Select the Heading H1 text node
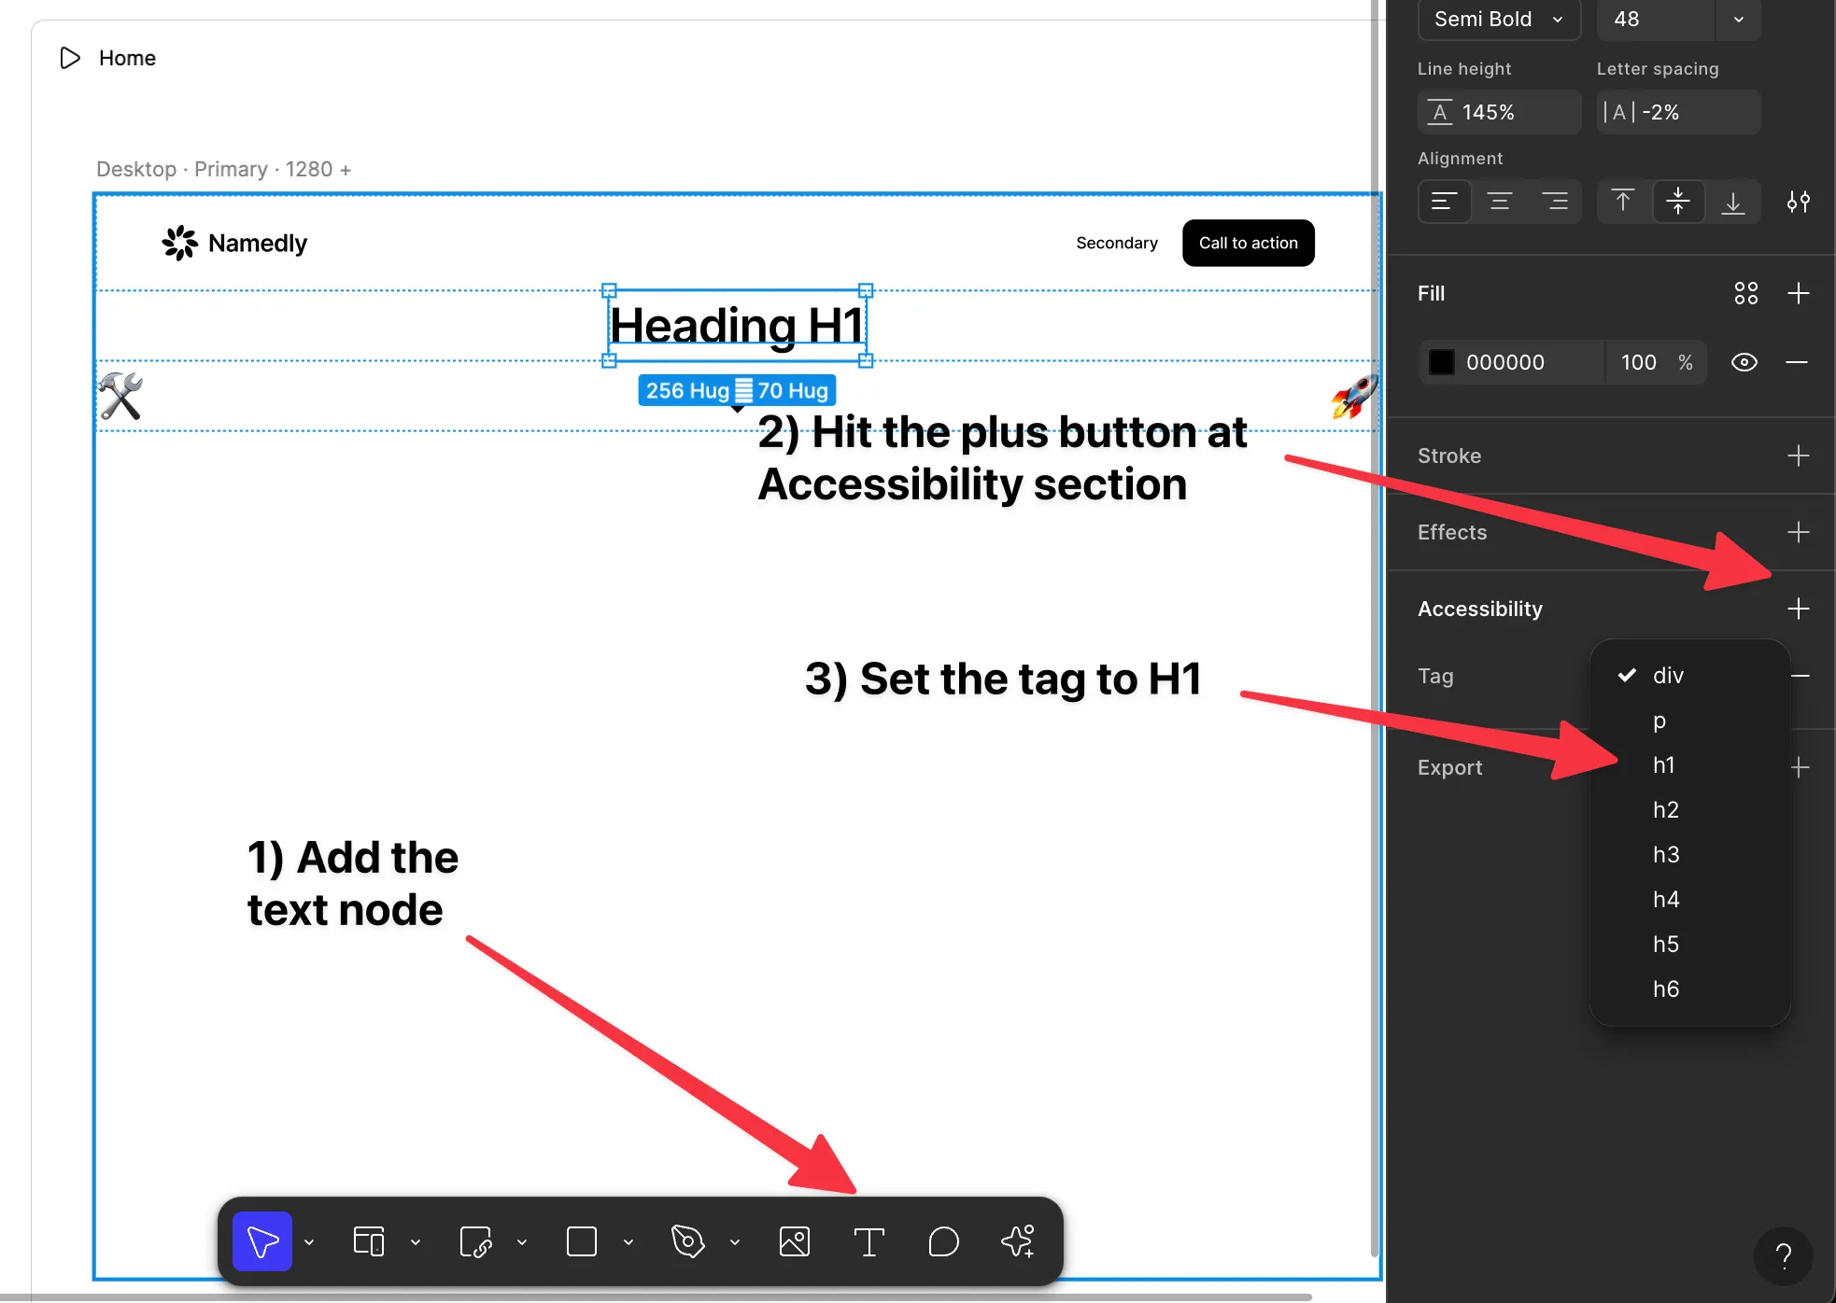This screenshot has width=1836, height=1303. [737, 326]
